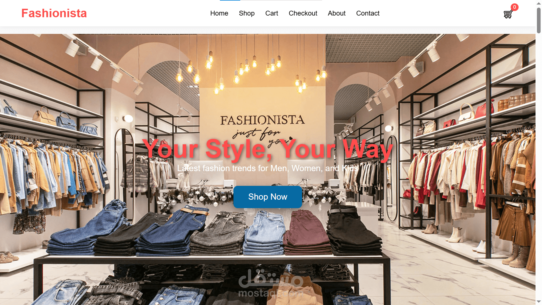Click the Fashionista logo text

tap(54, 13)
